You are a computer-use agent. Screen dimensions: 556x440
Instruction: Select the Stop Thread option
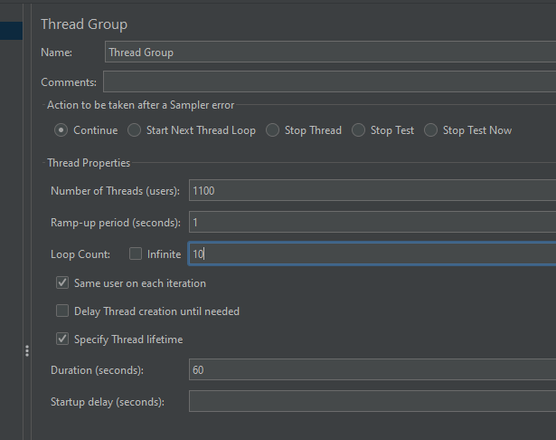(272, 130)
